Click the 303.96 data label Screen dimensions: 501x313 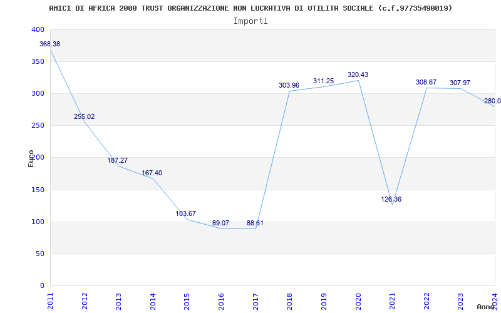point(289,85)
